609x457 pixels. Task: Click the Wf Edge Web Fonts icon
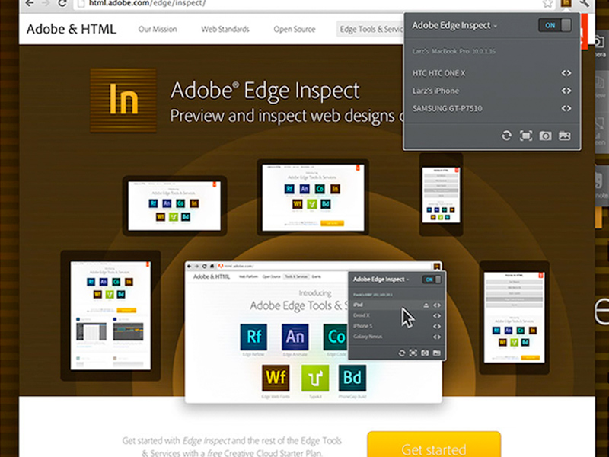pos(276,378)
